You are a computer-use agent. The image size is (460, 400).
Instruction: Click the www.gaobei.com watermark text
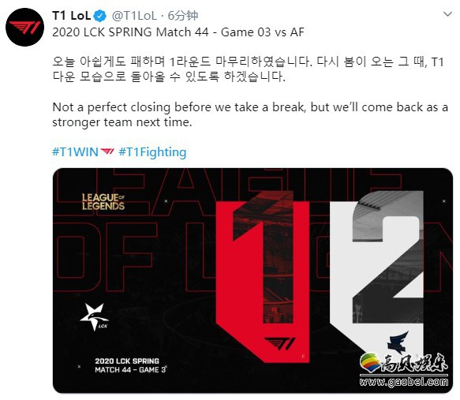[x=404, y=382]
